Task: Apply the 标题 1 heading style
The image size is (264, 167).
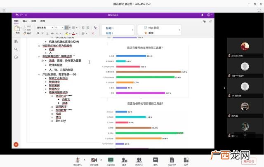Action: tap(110, 28)
